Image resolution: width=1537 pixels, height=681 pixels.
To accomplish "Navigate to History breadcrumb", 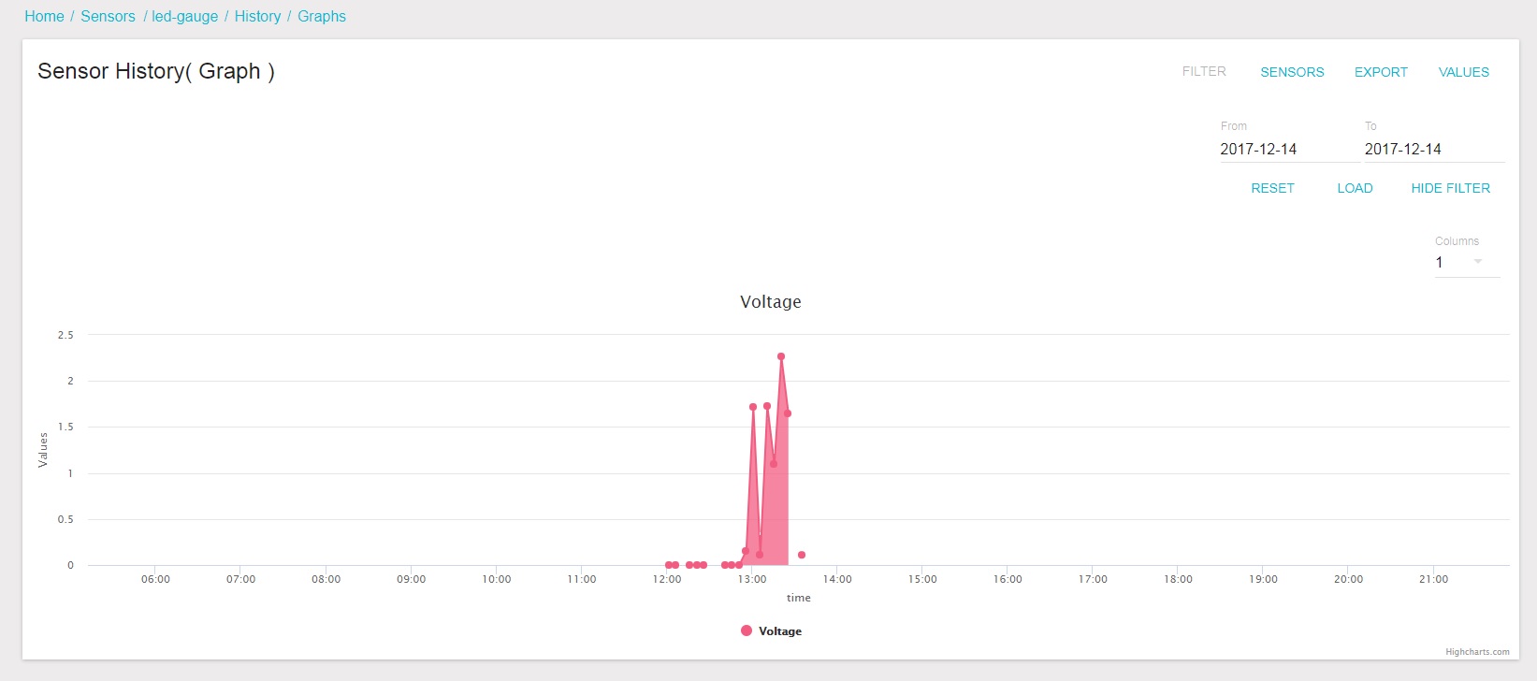I will click(257, 16).
